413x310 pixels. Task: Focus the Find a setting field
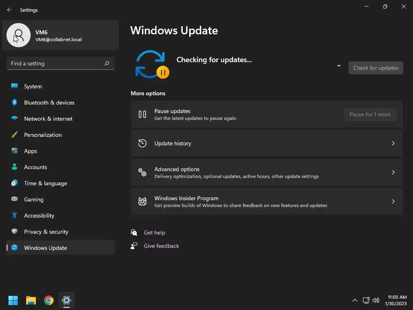[x=60, y=63]
